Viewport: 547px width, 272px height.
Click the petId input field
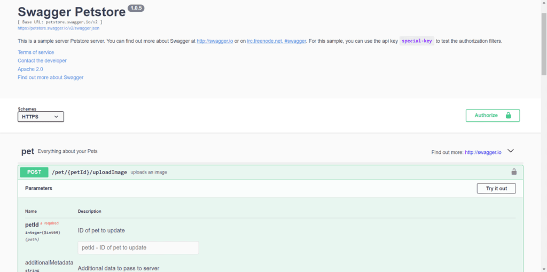tap(138, 247)
